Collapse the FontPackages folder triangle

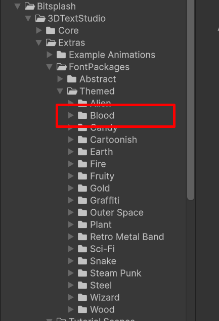49,67
